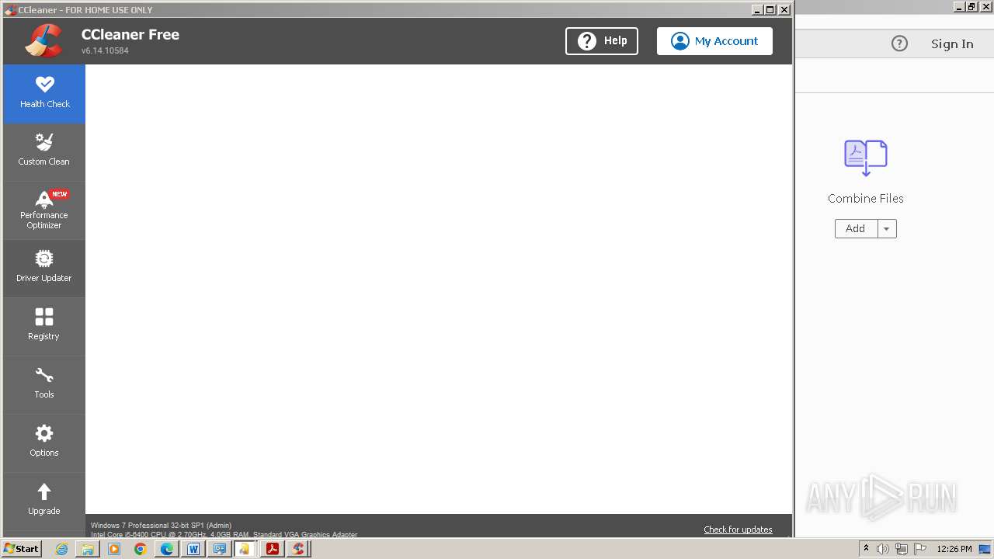Open Windows Explorer from taskbar
994x559 pixels.
point(88,549)
